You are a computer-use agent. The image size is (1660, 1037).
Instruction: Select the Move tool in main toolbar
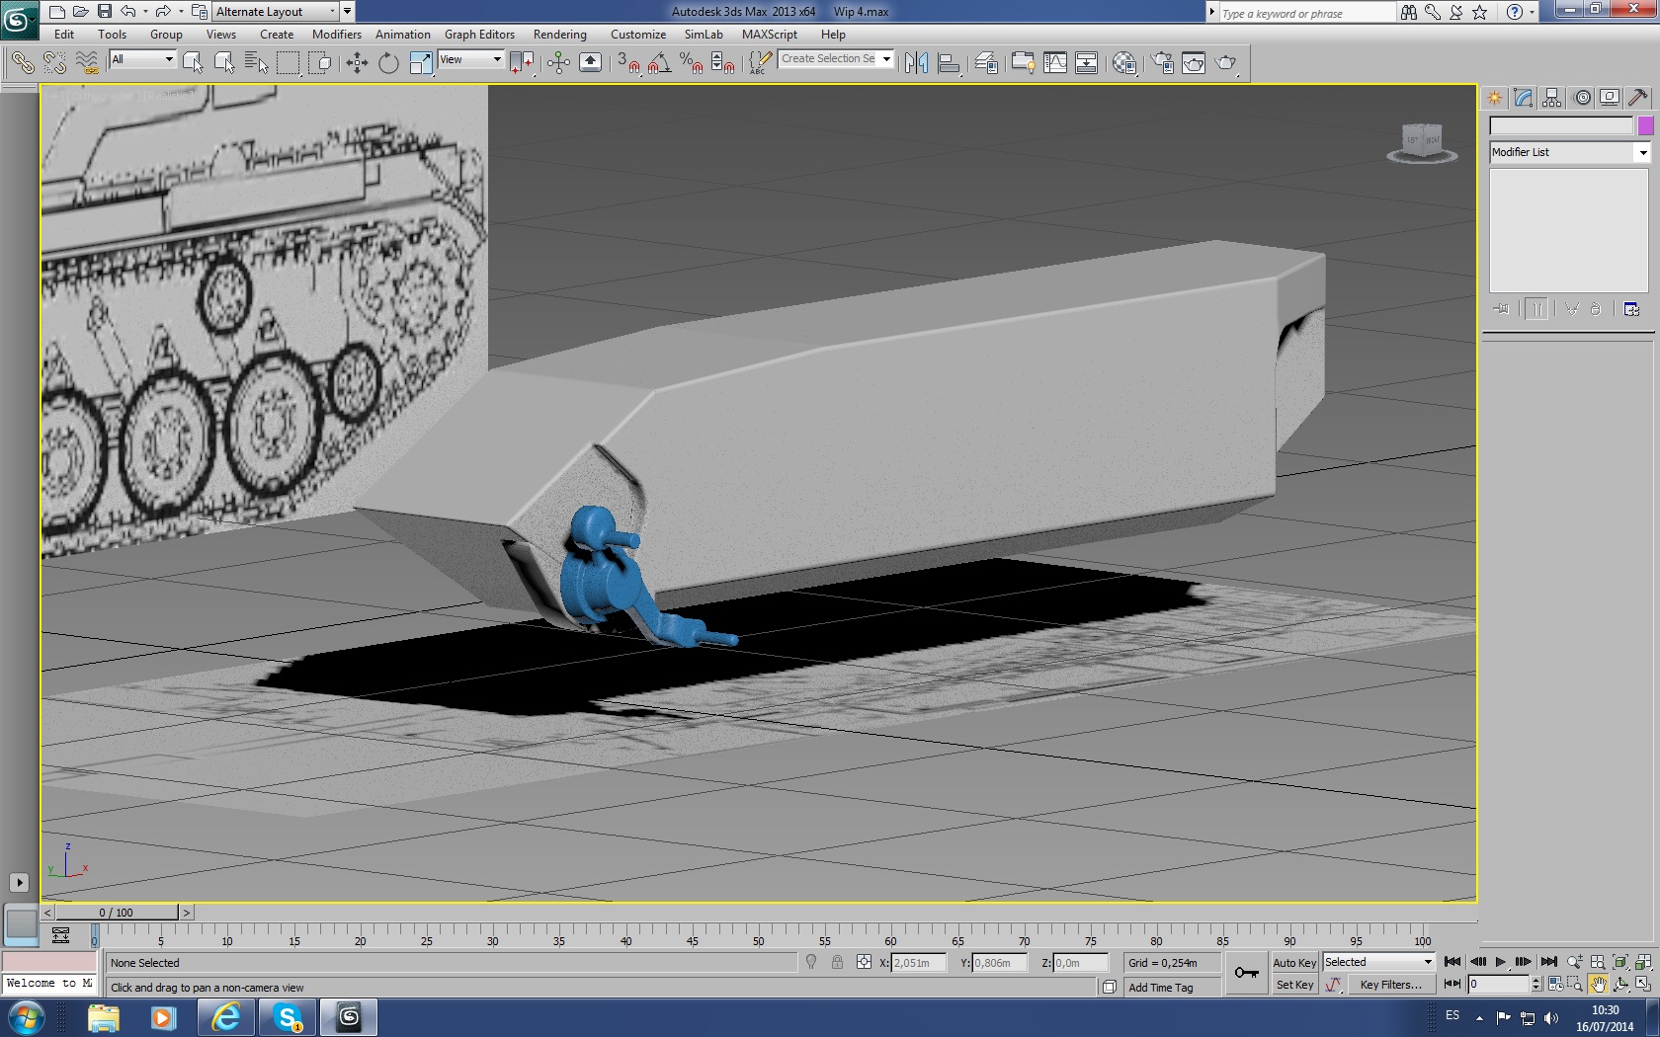click(357, 63)
